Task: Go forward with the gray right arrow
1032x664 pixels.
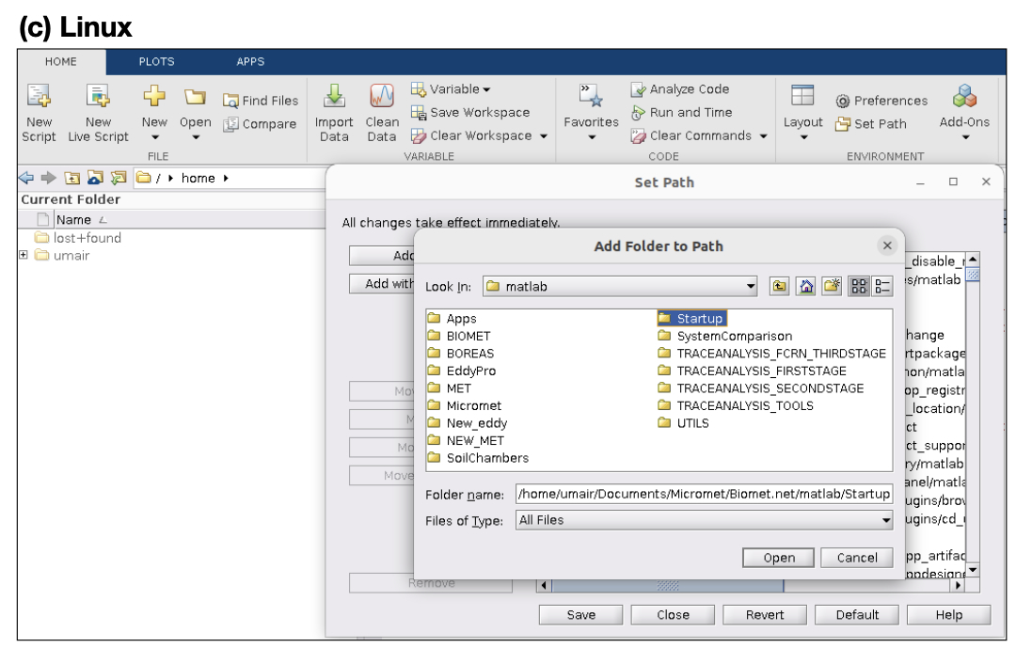Action: coord(48,178)
